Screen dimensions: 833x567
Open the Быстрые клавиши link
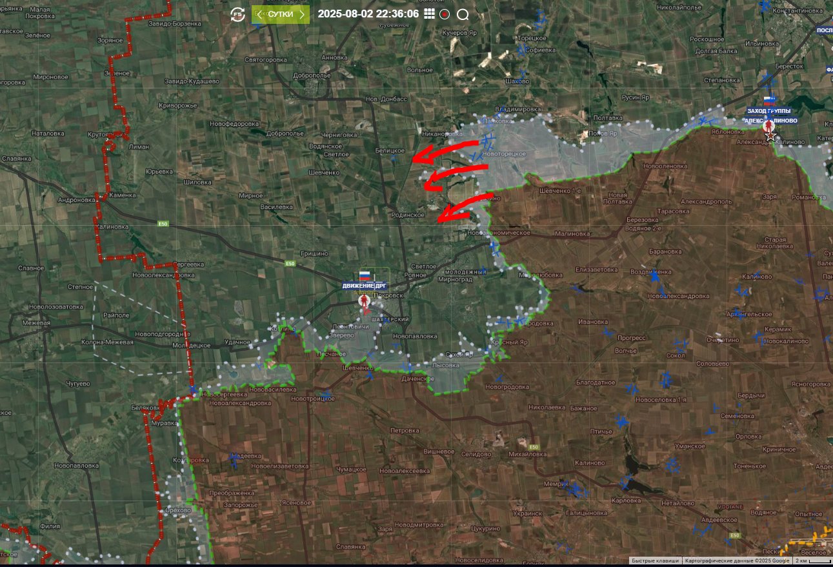tap(655, 561)
